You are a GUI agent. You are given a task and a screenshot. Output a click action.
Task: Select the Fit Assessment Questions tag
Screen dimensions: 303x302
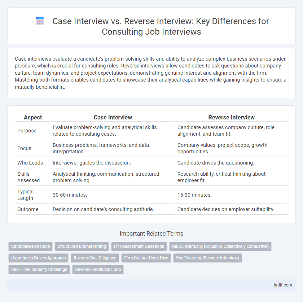(x=139, y=246)
